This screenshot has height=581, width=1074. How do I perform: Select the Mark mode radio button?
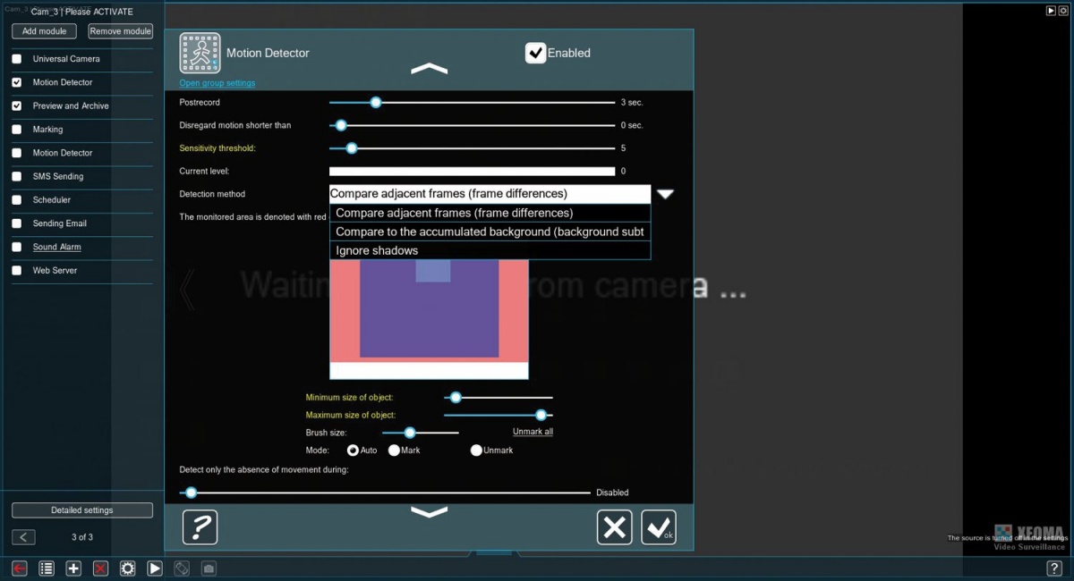pyautogui.click(x=394, y=450)
